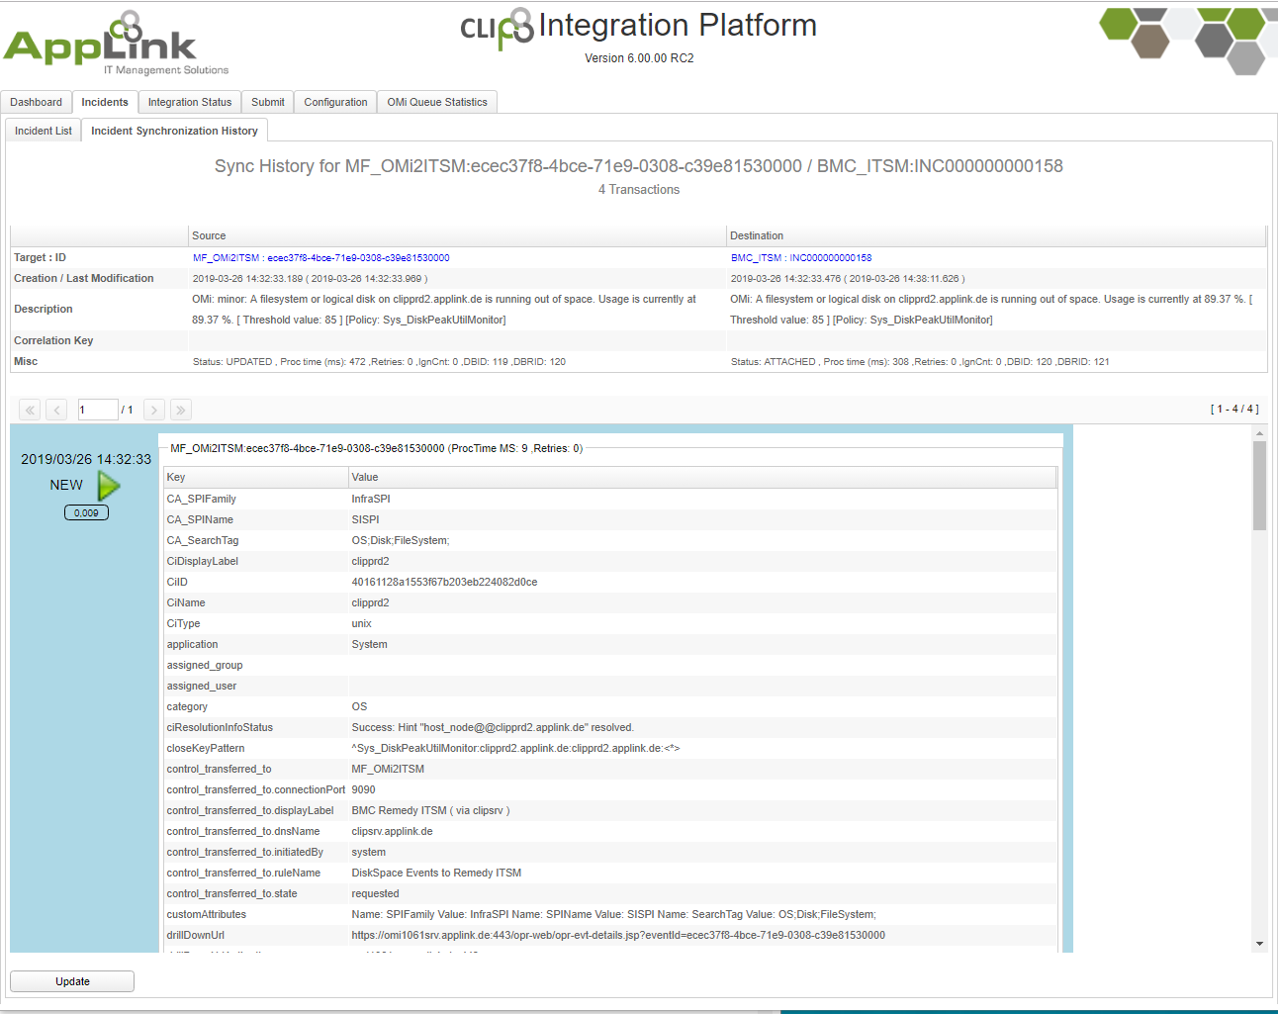Viewport: 1278px width, 1014px height.
Task: Click the 0,009 processing time badge
Action: tap(87, 512)
